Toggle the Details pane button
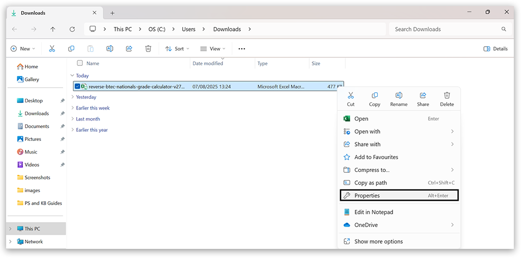The width and height of the screenshot is (524, 258). coord(496,49)
